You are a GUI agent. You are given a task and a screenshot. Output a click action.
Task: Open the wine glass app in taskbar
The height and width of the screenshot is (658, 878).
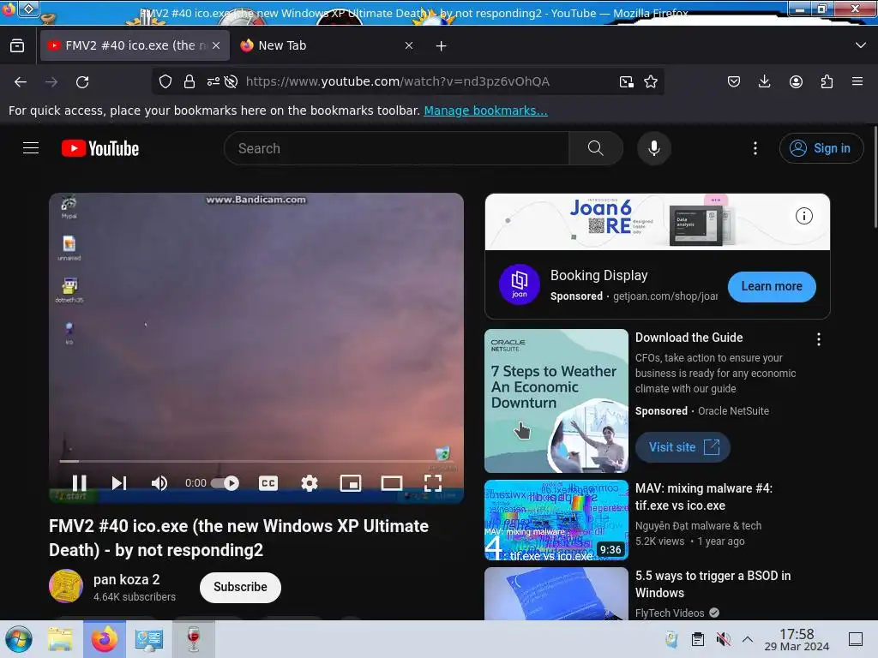coord(193,639)
